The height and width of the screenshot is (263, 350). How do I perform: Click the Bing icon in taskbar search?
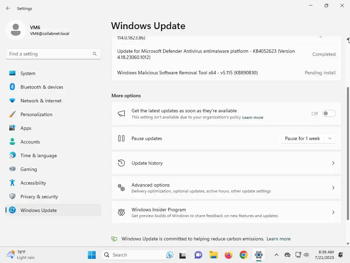(170, 255)
